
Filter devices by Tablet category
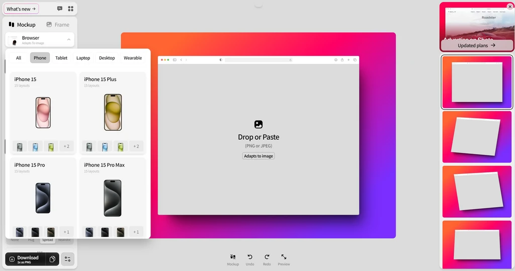[61, 58]
